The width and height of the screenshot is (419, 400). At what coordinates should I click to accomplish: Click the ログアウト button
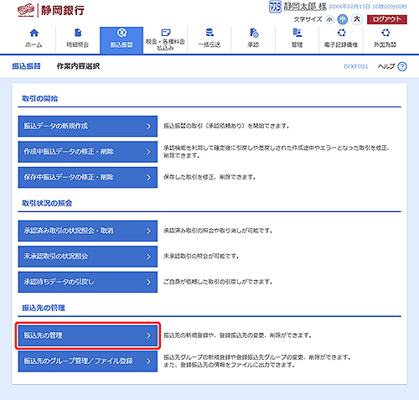(x=387, y=19)
